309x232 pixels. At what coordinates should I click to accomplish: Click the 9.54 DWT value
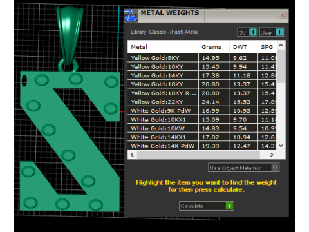click(x=240, y=128)
